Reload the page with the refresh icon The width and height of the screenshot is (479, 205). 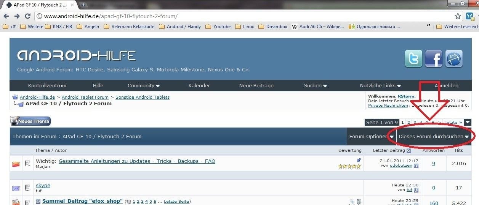pyautogui.click(x=27, y=16)
